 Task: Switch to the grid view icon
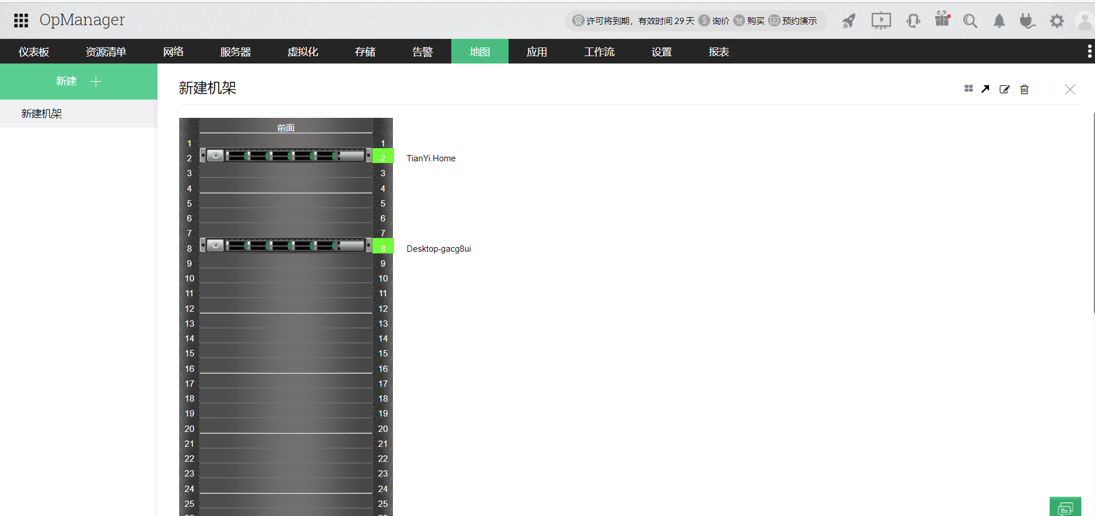(968, 89)
